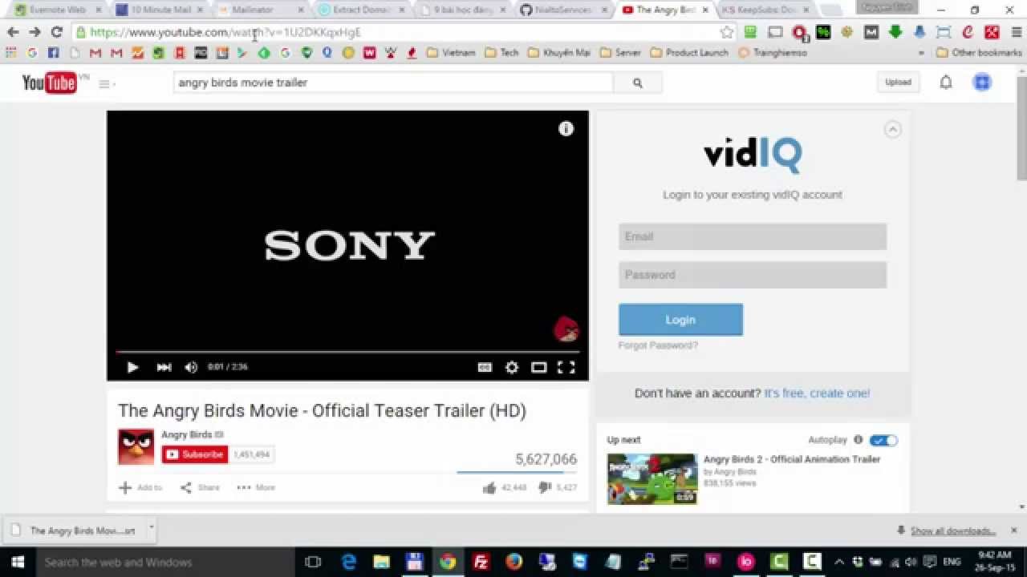Click the video progress bar

tap(347, 352)
